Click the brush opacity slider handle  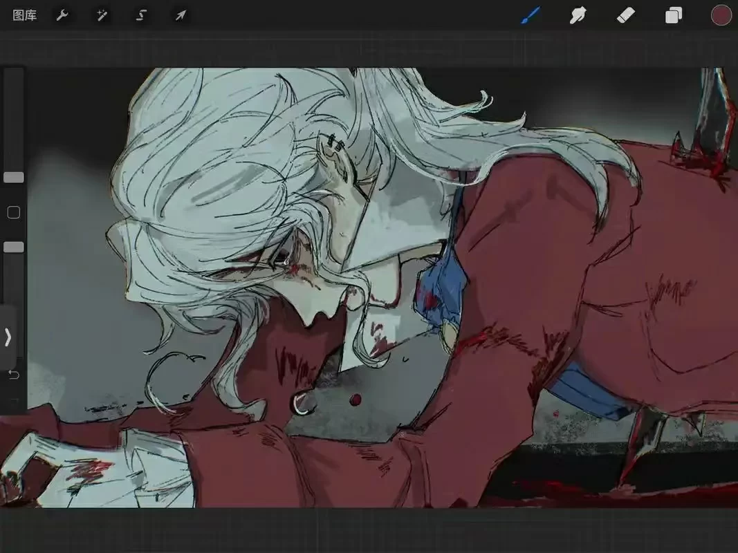tap(14, 247)
